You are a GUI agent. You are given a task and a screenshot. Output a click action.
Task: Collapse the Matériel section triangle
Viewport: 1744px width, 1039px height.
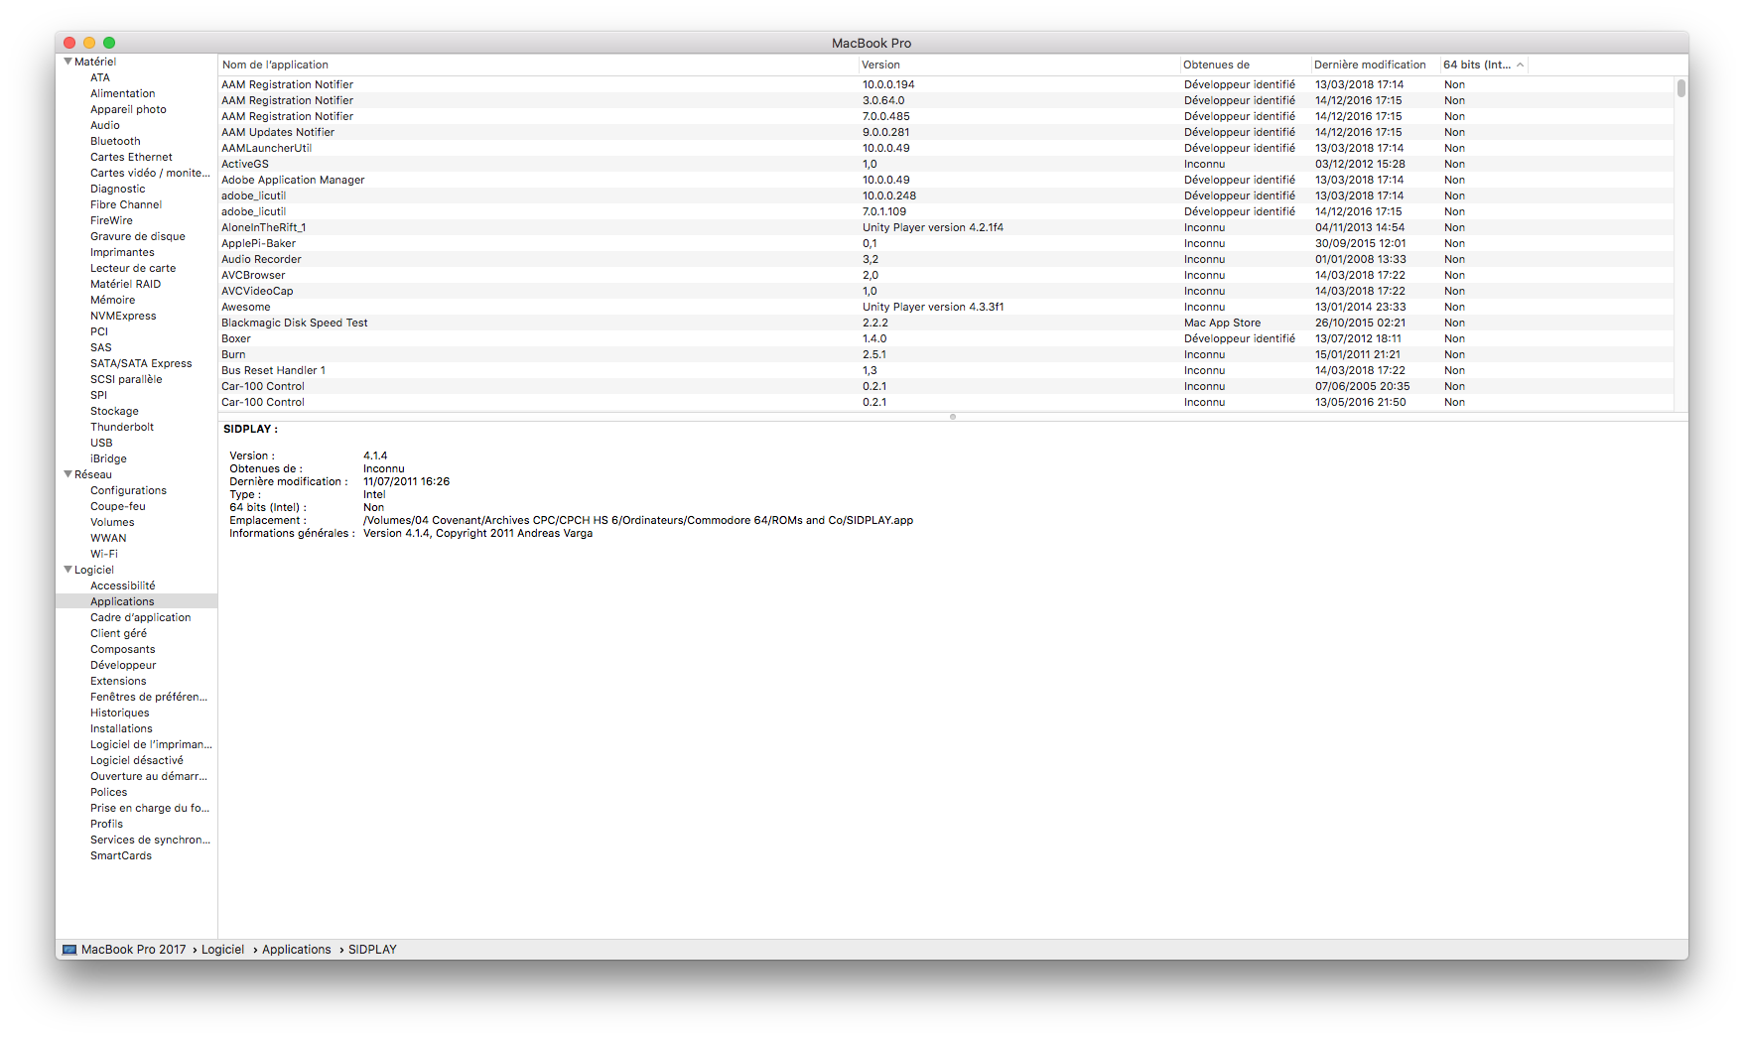(x=67, y=62)
